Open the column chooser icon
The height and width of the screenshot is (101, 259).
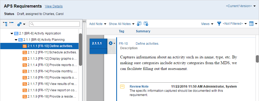click(x=253, y=24)
